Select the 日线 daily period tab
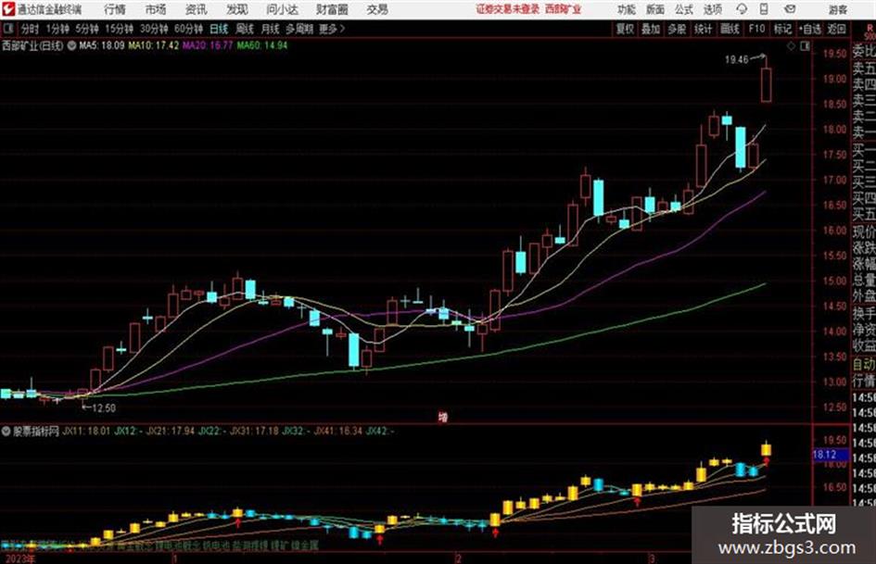876x564 pixels. [x=219, y=29]
